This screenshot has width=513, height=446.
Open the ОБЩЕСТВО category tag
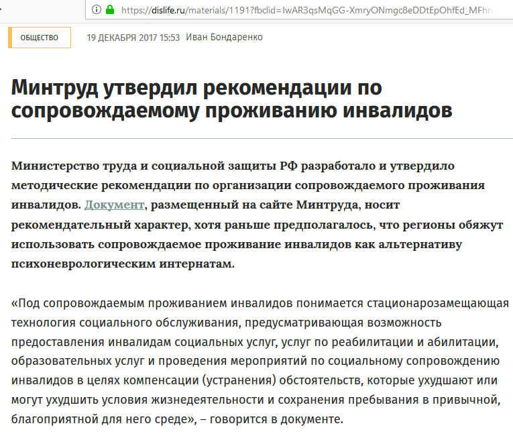coord(40,38)
